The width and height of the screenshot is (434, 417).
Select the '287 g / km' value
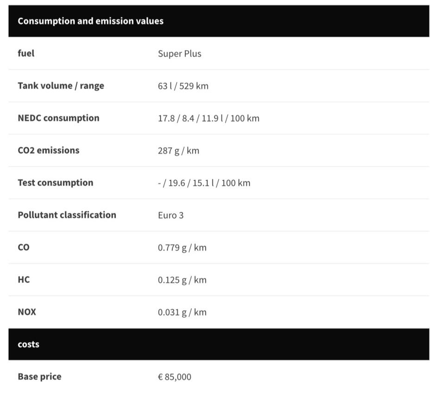pyautogui.click(x=178, y=151)
